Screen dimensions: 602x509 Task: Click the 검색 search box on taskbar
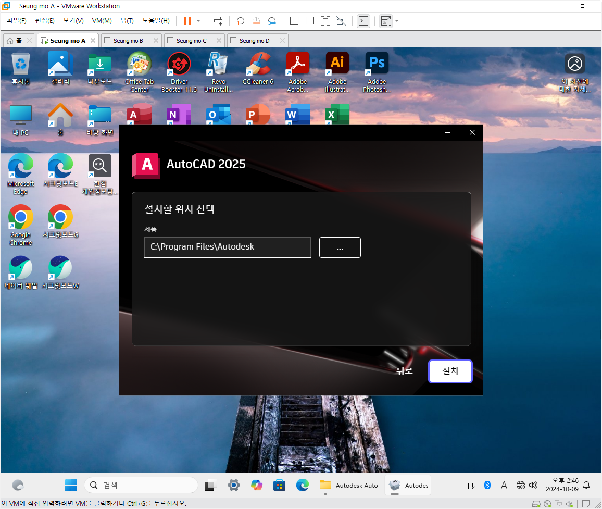(141, 485)
